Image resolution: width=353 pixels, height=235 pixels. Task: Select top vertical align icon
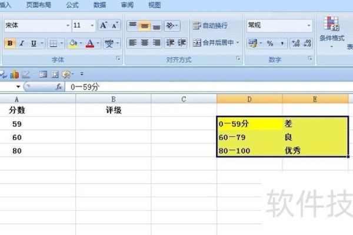tap(132, 25)
